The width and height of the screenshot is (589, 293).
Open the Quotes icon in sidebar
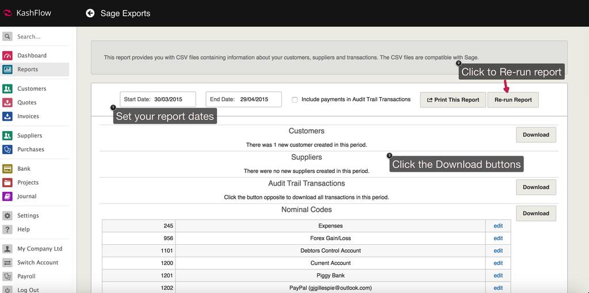click(x=7, y=103)
